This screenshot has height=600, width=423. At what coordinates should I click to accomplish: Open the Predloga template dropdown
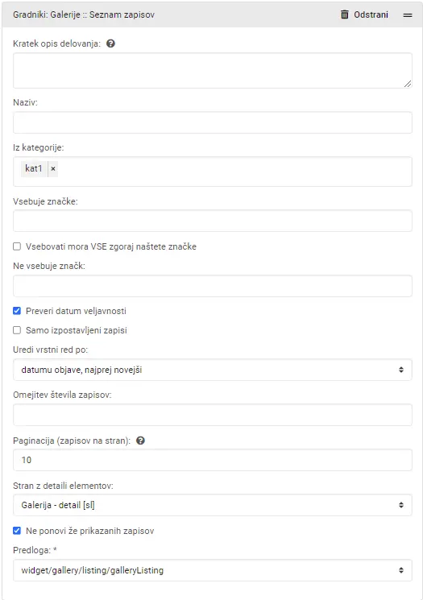pyautogui.click(x=213, y=570)
